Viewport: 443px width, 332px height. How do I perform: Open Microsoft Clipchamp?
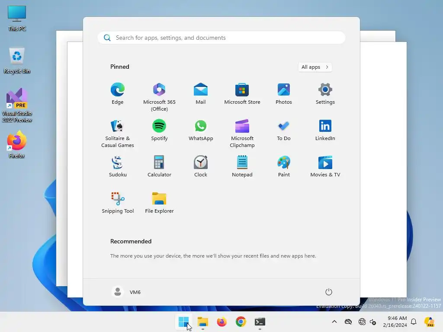point(242,134)
